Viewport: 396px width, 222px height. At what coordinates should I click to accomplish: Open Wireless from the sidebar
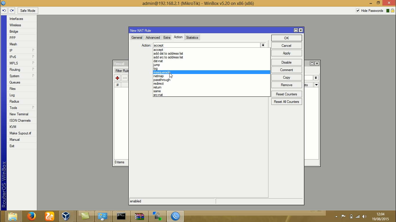pyautogui.click(x=22, y=25)
